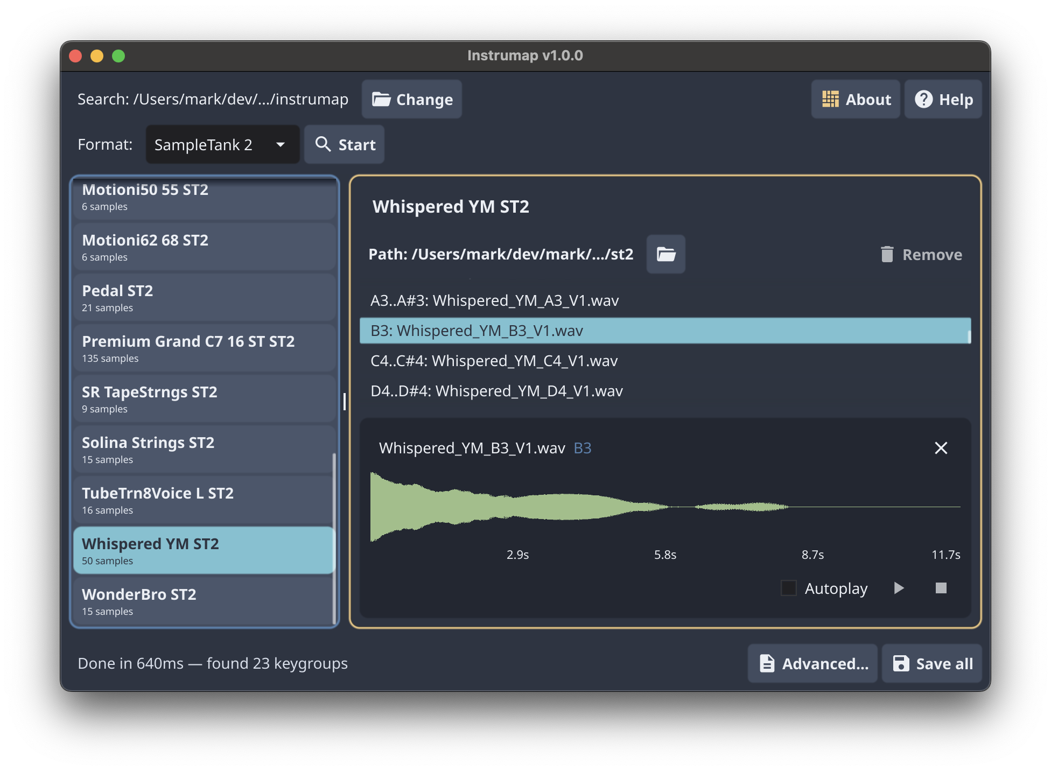The width and height of the screenshot is (1051, 771).
Task: Close the waveform preview panel
Action: point(941,448)
